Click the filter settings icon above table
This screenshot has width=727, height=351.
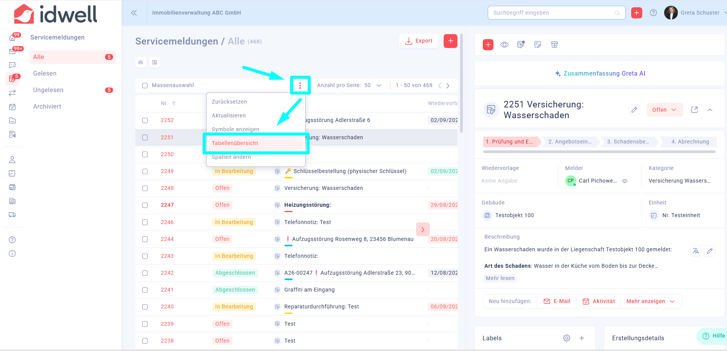(x=141, y=62)
